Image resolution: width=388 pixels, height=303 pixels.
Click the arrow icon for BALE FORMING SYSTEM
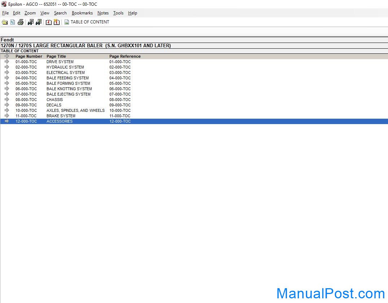pos(7,83)
